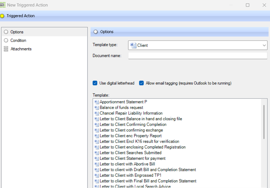
Task: Click the Balance of funds request icon
Action: click(x=96, y=108)
